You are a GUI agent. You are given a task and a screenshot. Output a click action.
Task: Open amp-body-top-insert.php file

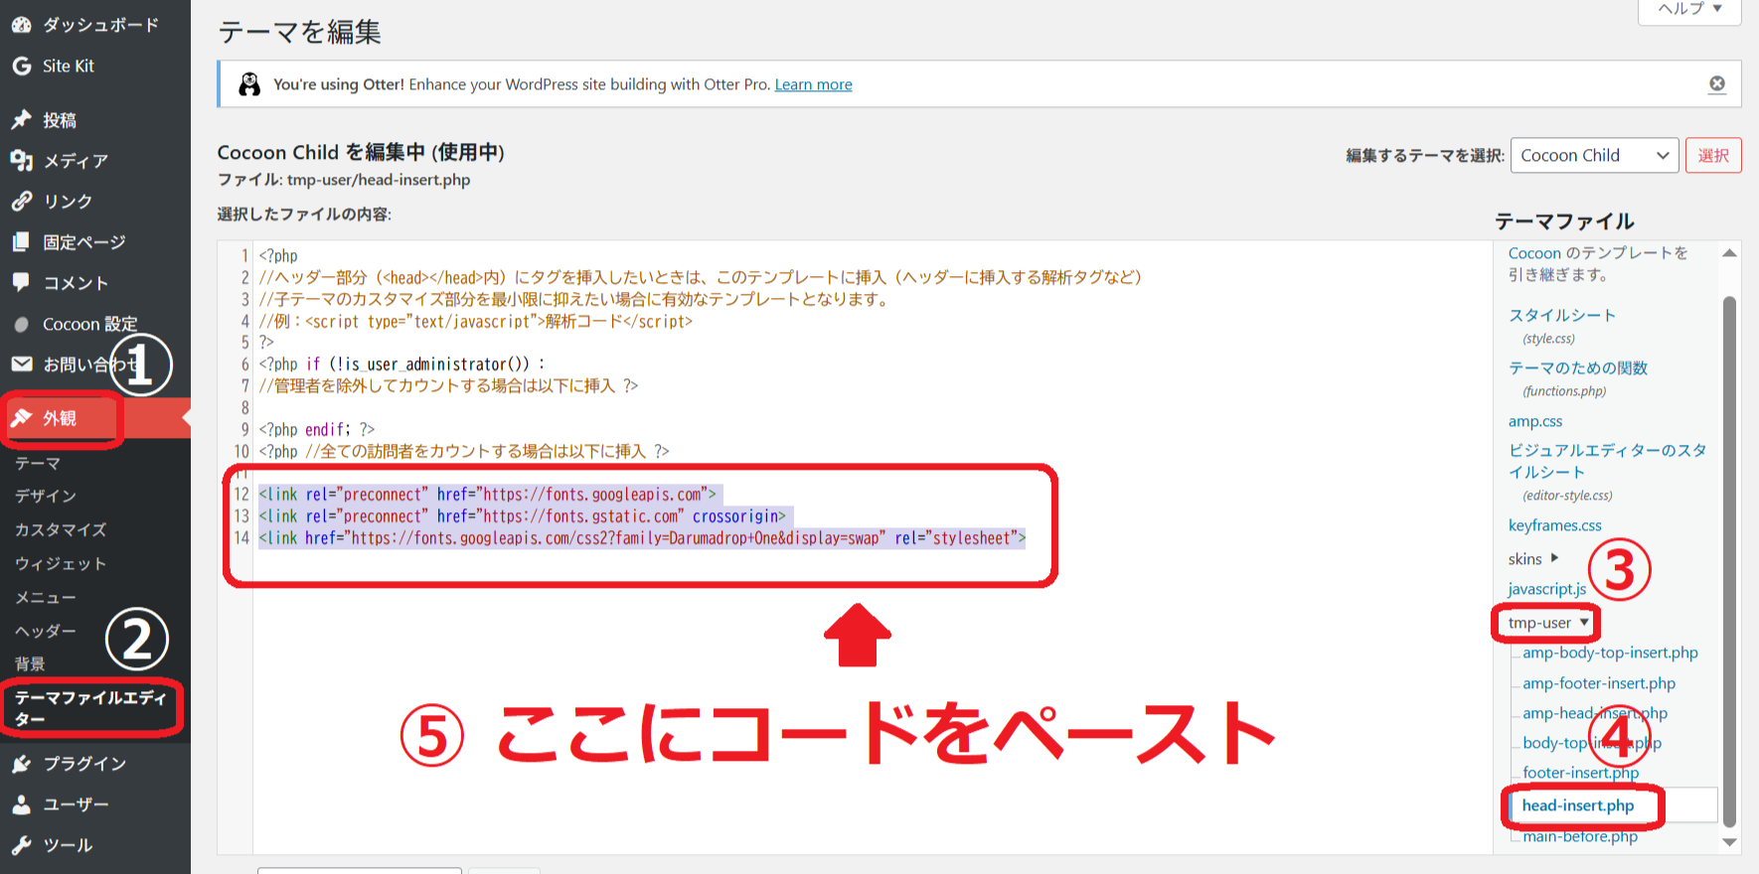[x=1610, y=653]
